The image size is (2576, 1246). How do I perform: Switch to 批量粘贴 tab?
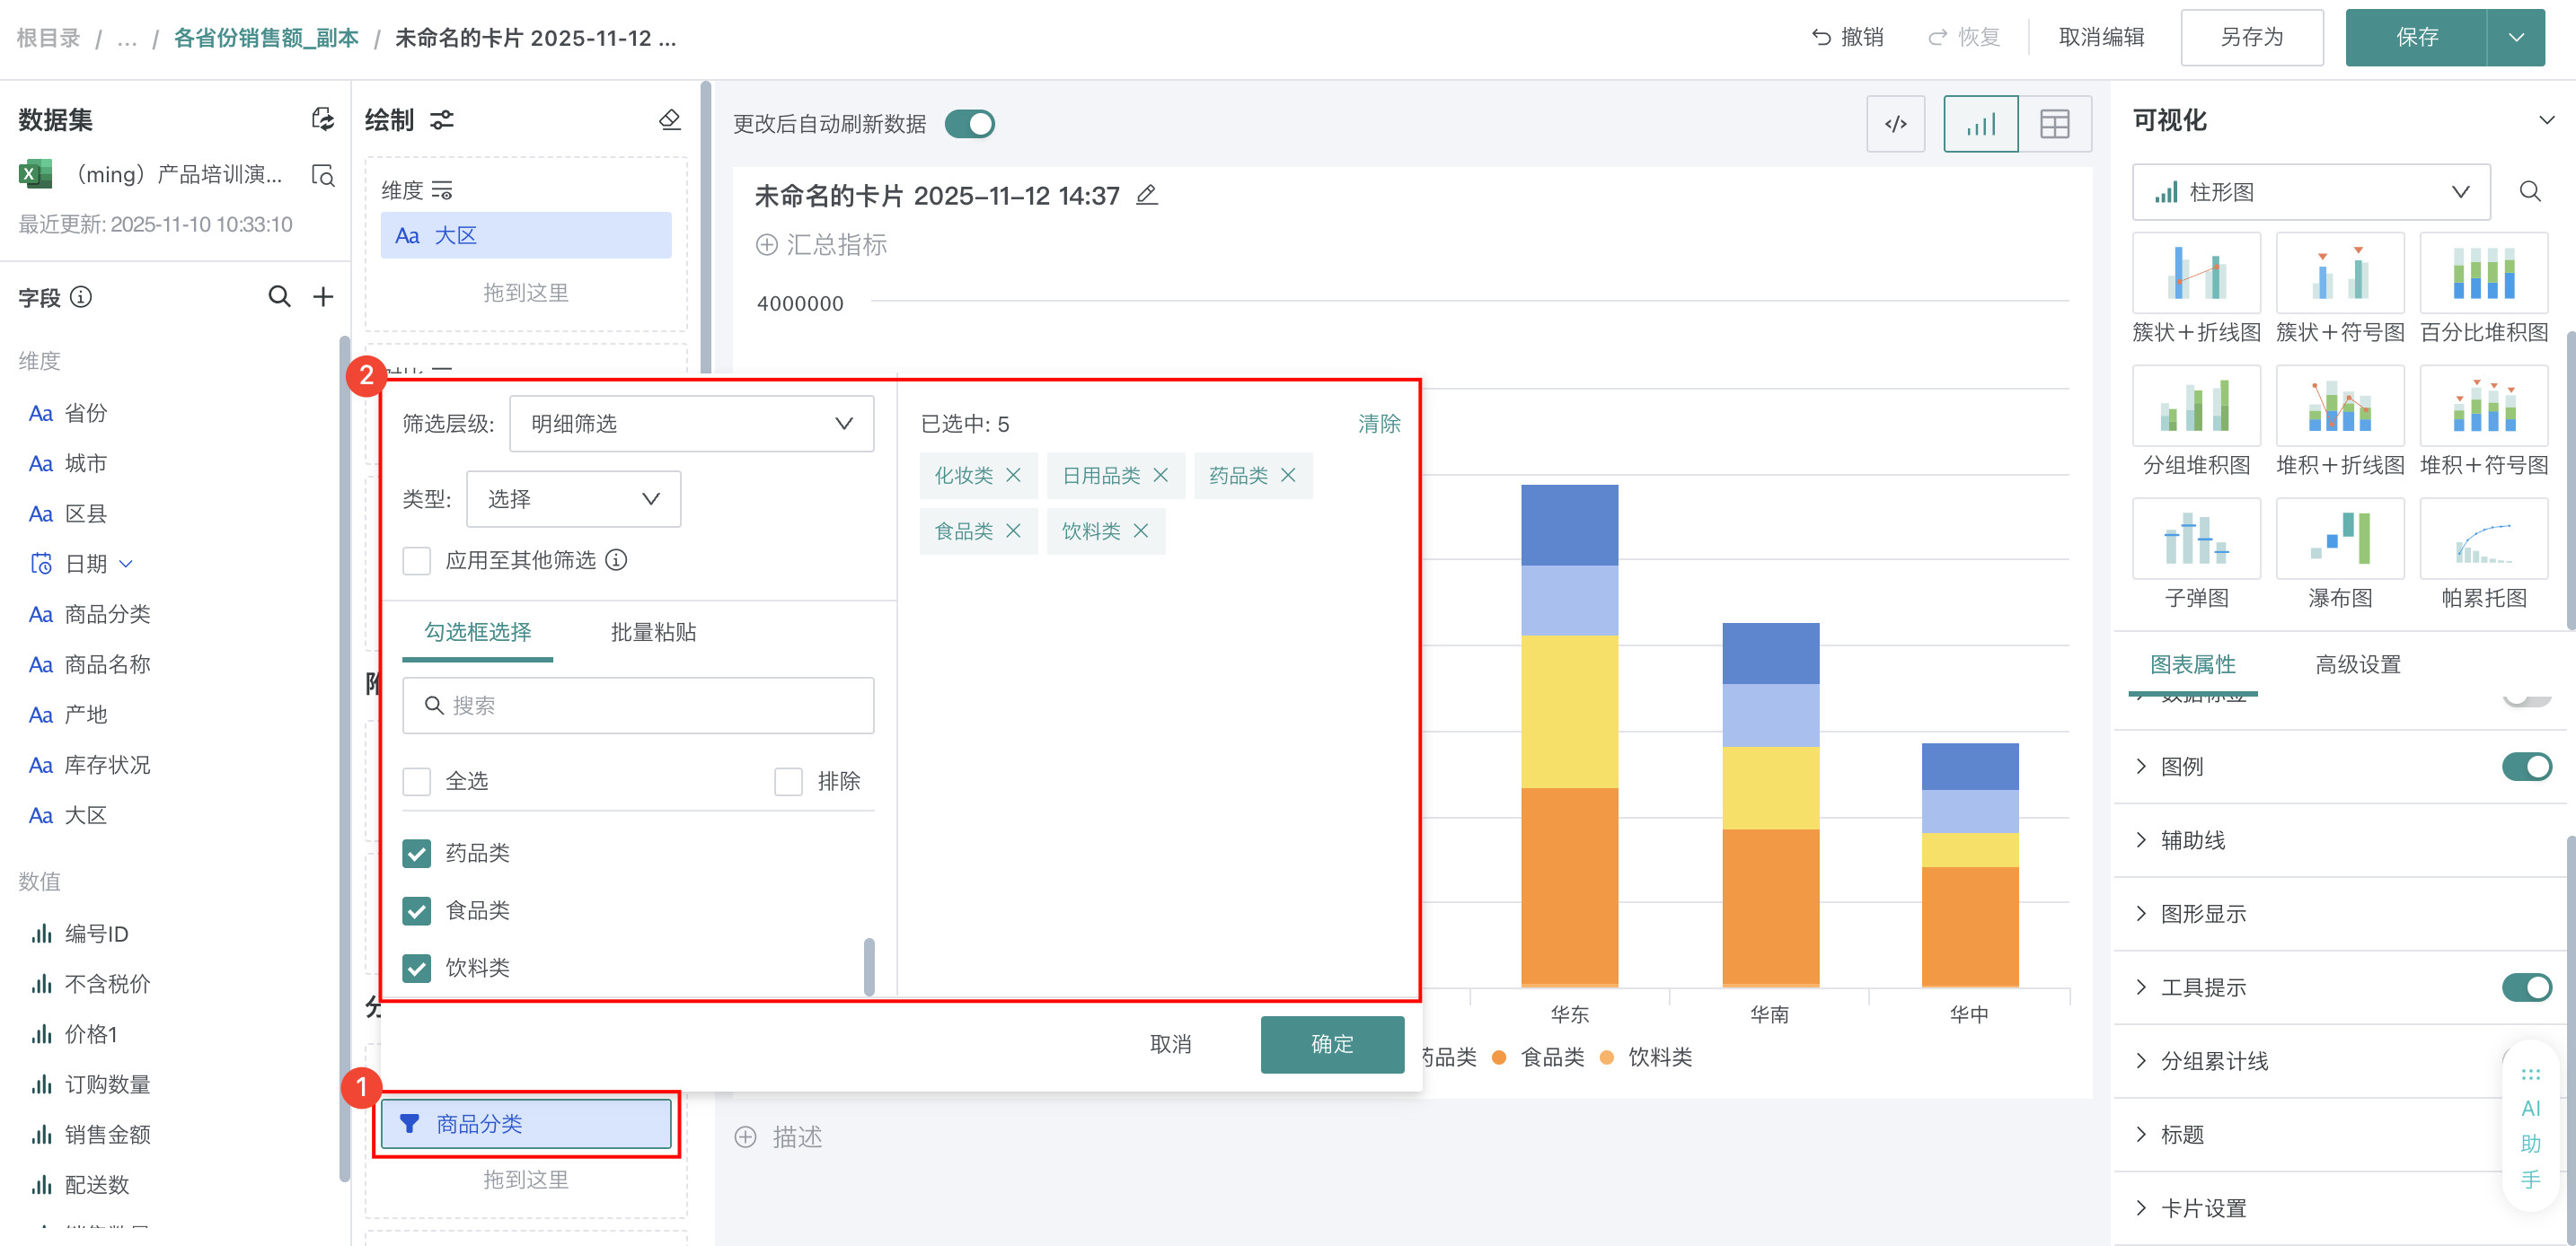coord(653,631)
